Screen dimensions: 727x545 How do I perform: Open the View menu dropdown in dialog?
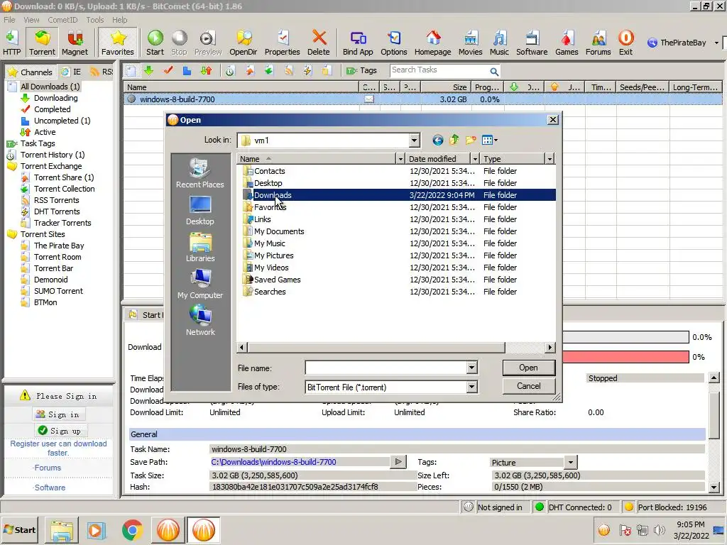tap(490, 140)
